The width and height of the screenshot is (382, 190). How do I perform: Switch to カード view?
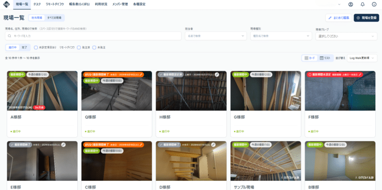(x=309, y=58)
